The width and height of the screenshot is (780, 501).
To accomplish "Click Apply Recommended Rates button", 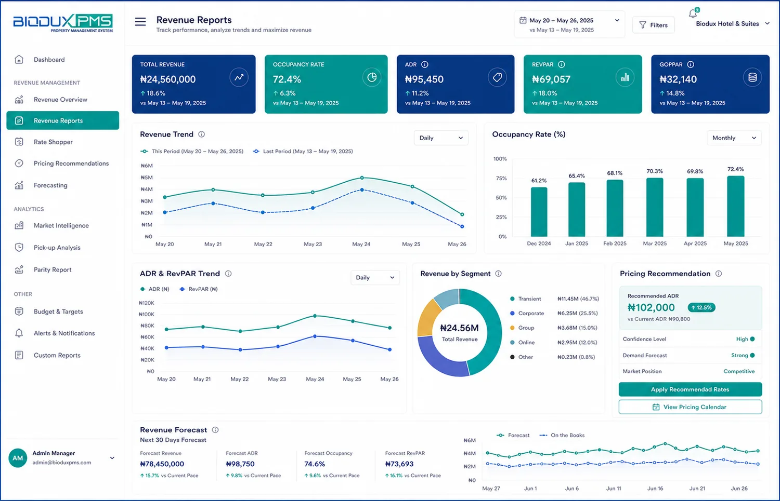I will [x=690, y=389].
